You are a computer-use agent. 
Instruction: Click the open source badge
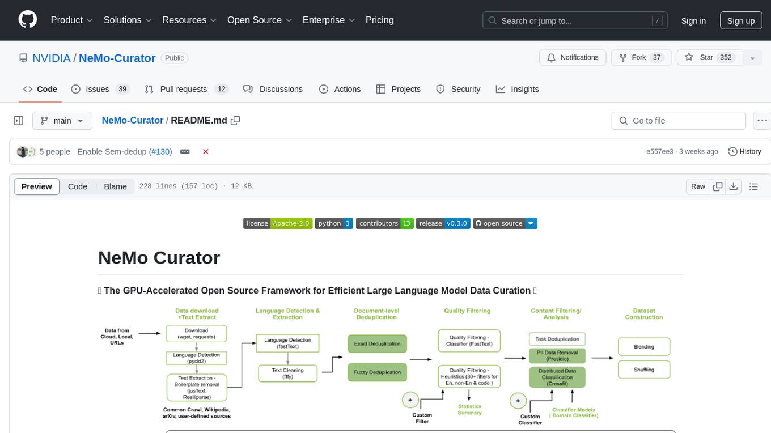pyautogui.click(x=505, y=223)
